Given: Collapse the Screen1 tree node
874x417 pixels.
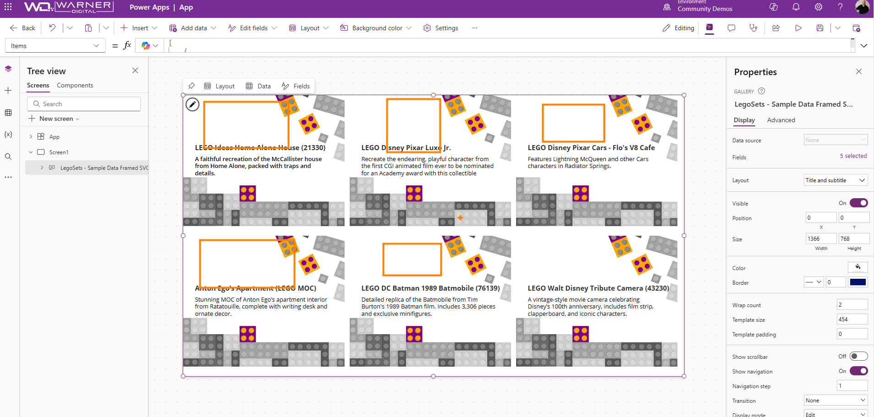Looking at the screenshot, I should (31, 152).
